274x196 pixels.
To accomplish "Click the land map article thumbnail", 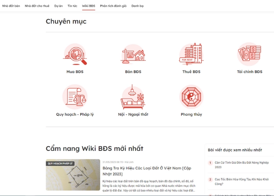I will click(73, 175).
